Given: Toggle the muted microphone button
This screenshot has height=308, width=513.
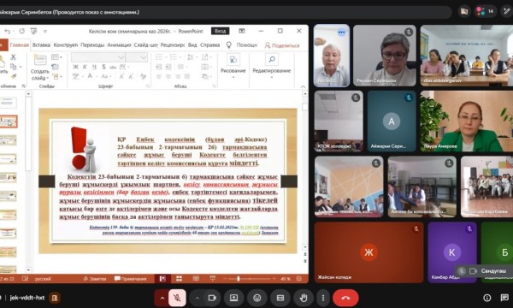Looking at the screenshot, I should [x=177, y=298].
